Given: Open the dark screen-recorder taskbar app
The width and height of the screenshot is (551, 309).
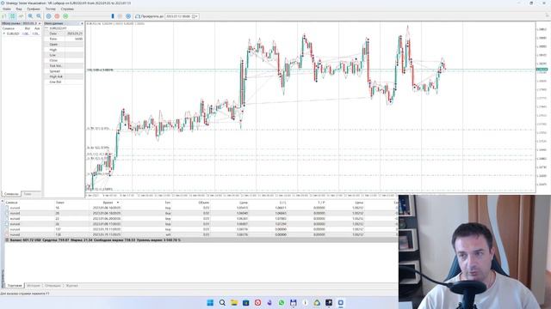Looking at the screenshot, I should tap(329, 303).
